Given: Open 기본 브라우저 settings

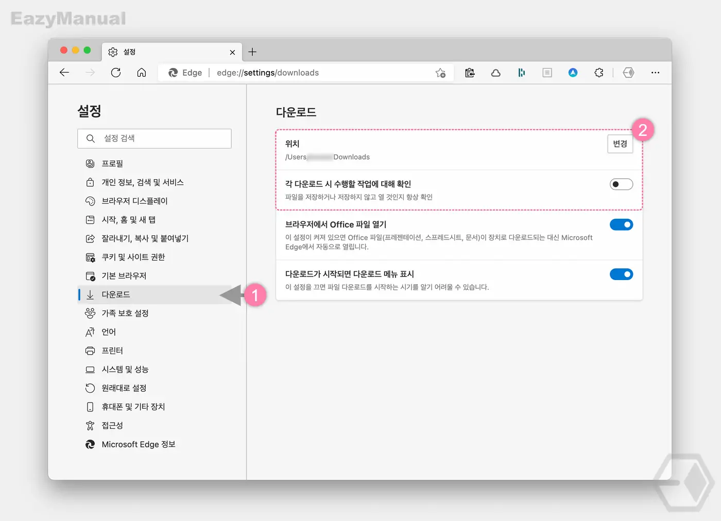Looking at the screenshot, I should coord(154,276).
